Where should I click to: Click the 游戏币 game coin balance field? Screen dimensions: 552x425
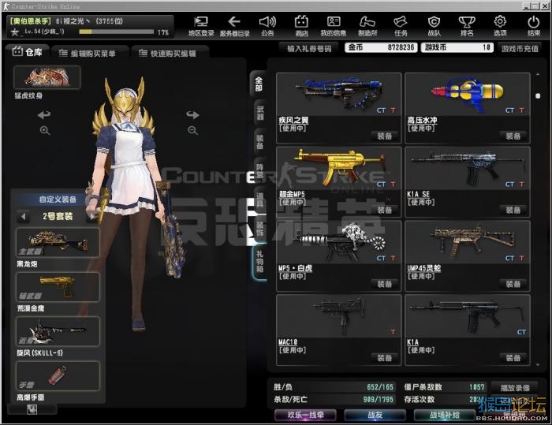457,47
